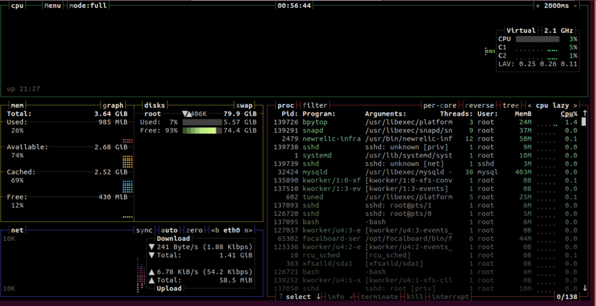Click the 00:56:44 clock display
The height and width of the screenshot is (306, 596).
294,6
